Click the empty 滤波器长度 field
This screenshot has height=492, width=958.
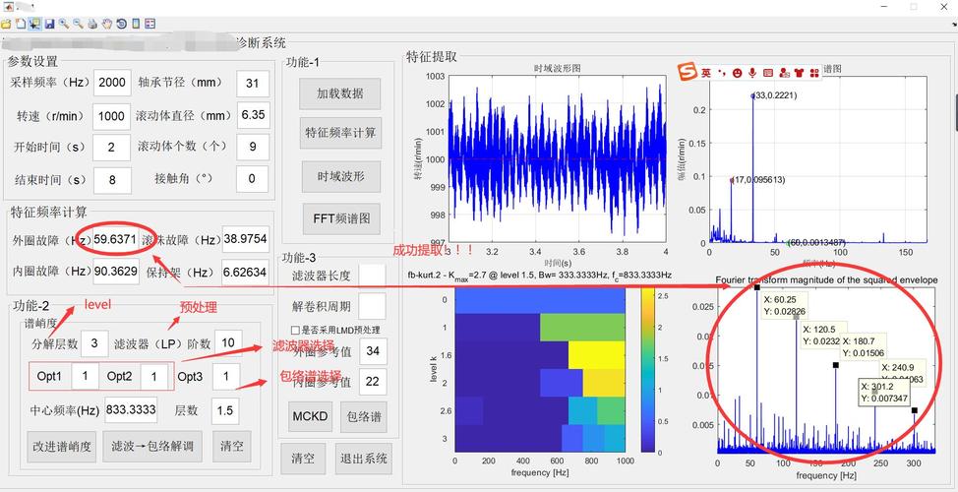pyautogui.click(x=372, y=276)
